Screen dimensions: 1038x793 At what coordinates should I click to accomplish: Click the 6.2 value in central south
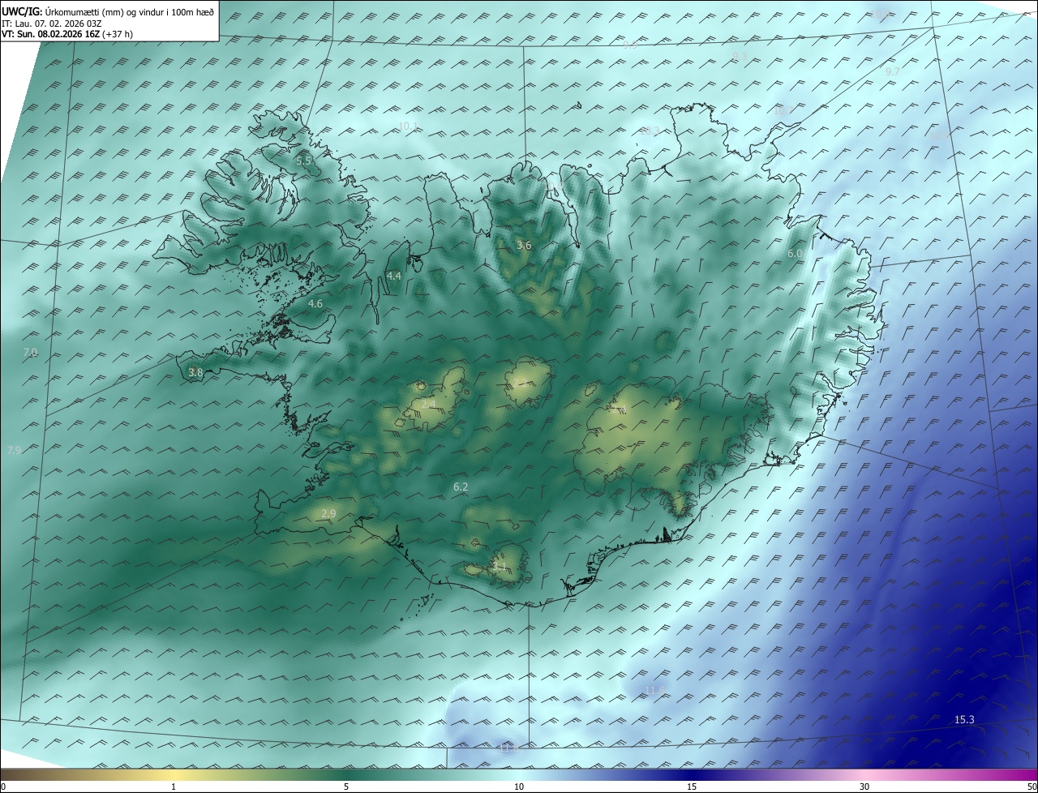point(461,487)
